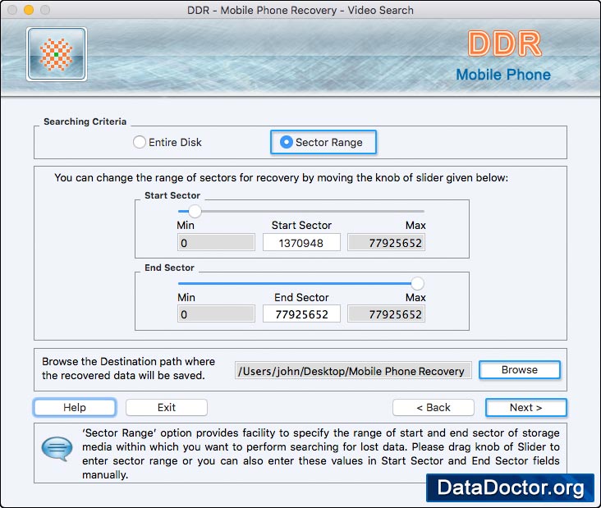Click the End Sector value field 77925652

coord(301,314)
